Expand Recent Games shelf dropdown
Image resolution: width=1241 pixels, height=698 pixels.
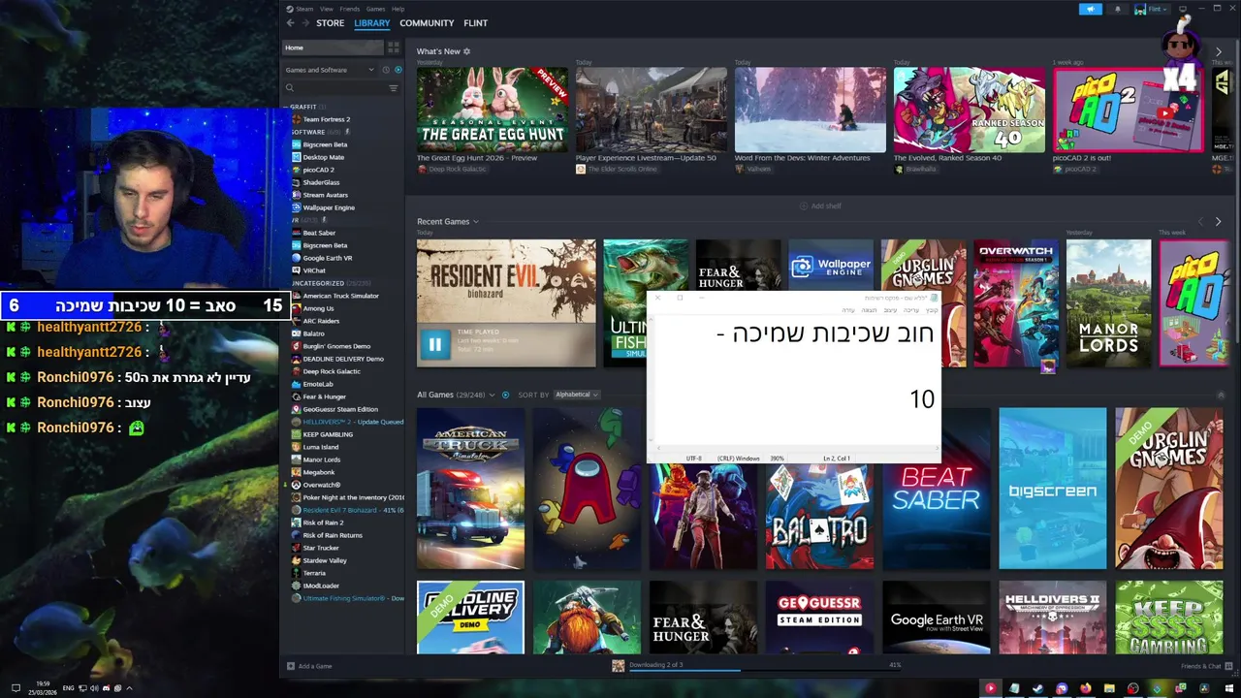475,222
